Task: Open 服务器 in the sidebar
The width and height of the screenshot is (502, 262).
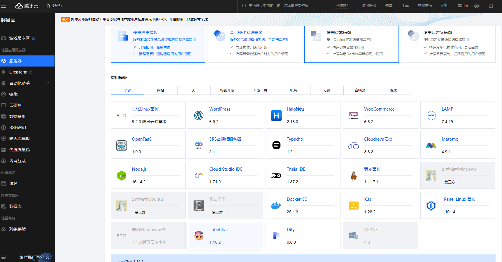Action: pyautogui.click(x=27, y=61)
